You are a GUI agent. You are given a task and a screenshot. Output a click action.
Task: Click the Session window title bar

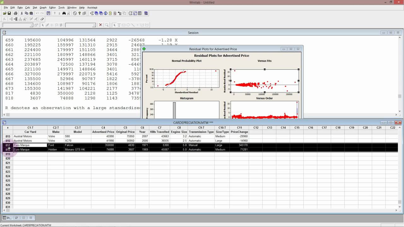pyautogui.click(x=193, y=32)
